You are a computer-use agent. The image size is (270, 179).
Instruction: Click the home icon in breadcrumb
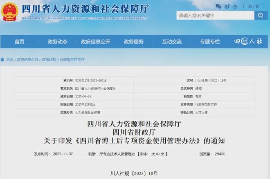(2, 60)
